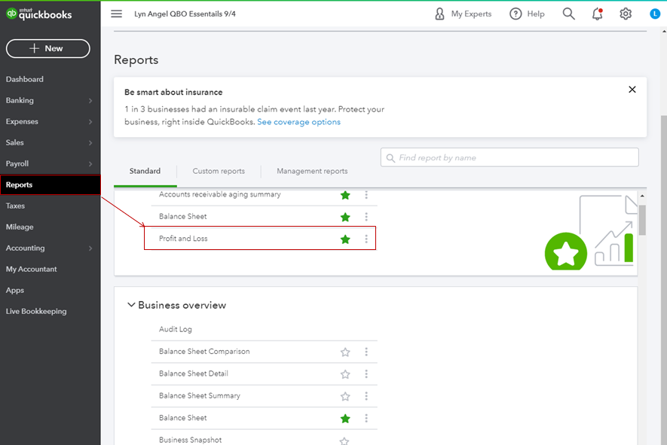
Task: Unfavorite Balance Sheet under Business overview
Action: click(345, 419)
